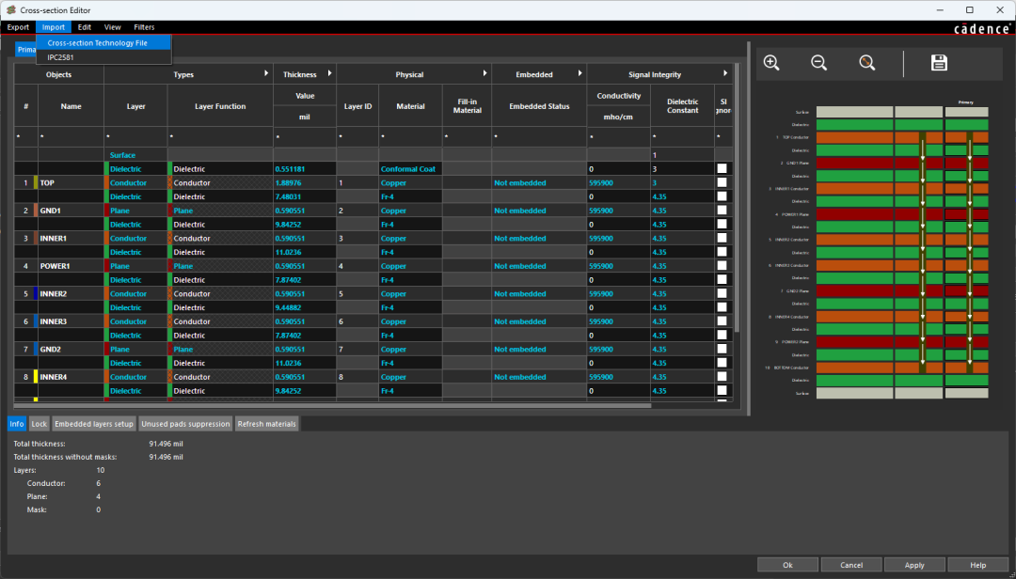Click the INNER4 row yellow color marker
1016x579 pixels.
click(x=36, y=377)
